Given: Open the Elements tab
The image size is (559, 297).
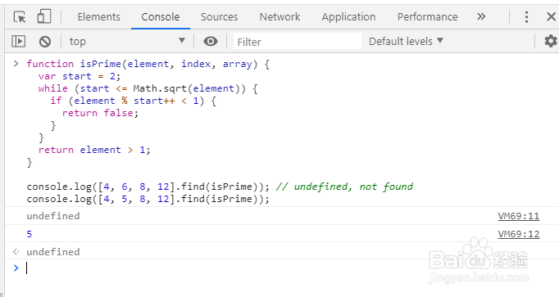Looking at the screenshot, I should point(98,16).
